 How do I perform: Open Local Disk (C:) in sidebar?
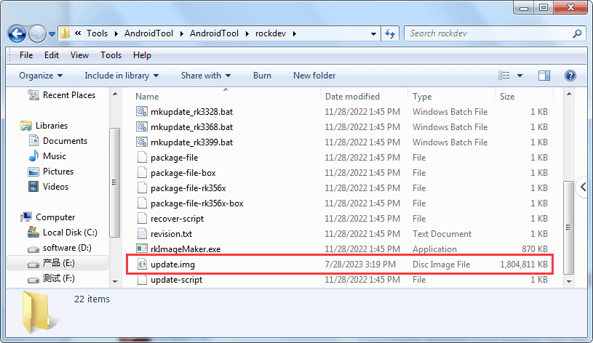69,233
